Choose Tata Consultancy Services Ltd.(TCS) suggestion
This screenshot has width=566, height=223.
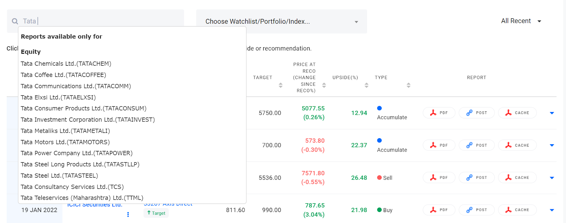[x=72, y=187]
